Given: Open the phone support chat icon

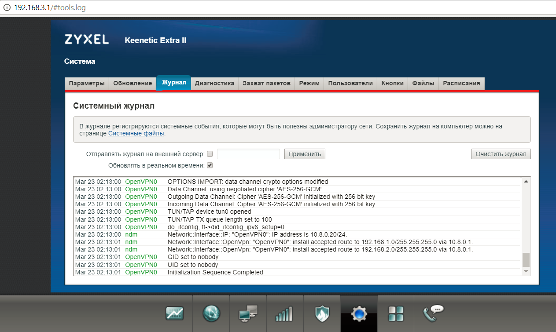Looking at the screenshot, I should tap(433, 314).
